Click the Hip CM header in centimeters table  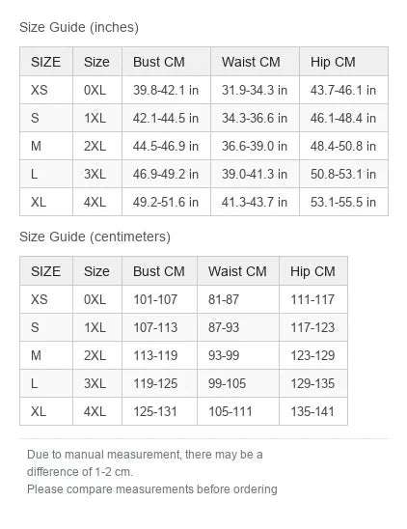[x=313, y=271]
